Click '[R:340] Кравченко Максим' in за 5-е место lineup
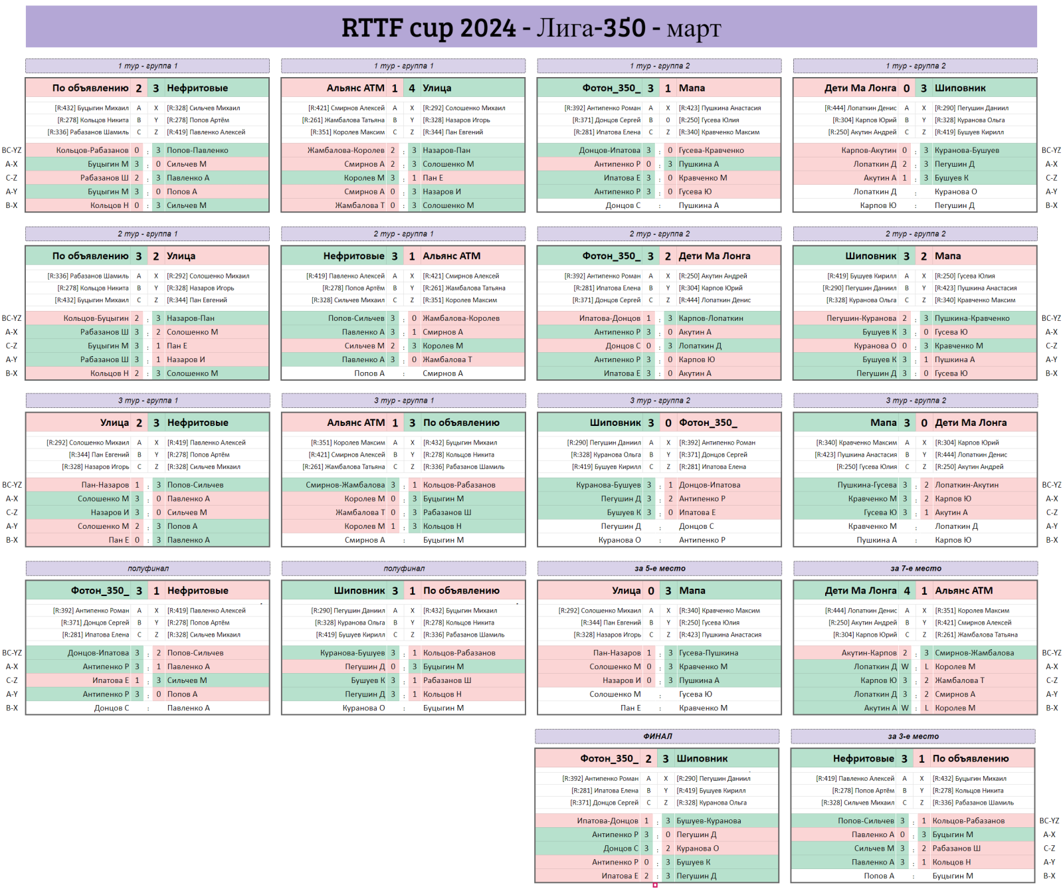 click(x=720, y=611)
